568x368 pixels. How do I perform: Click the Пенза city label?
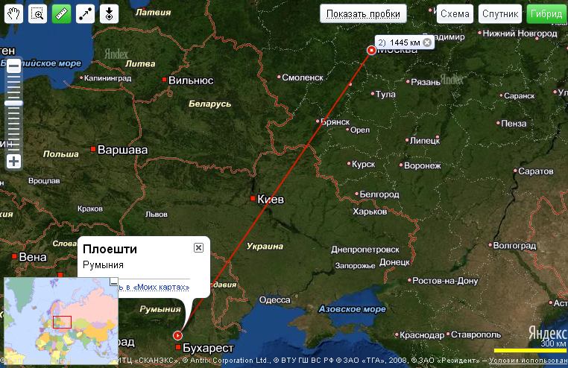514,124
